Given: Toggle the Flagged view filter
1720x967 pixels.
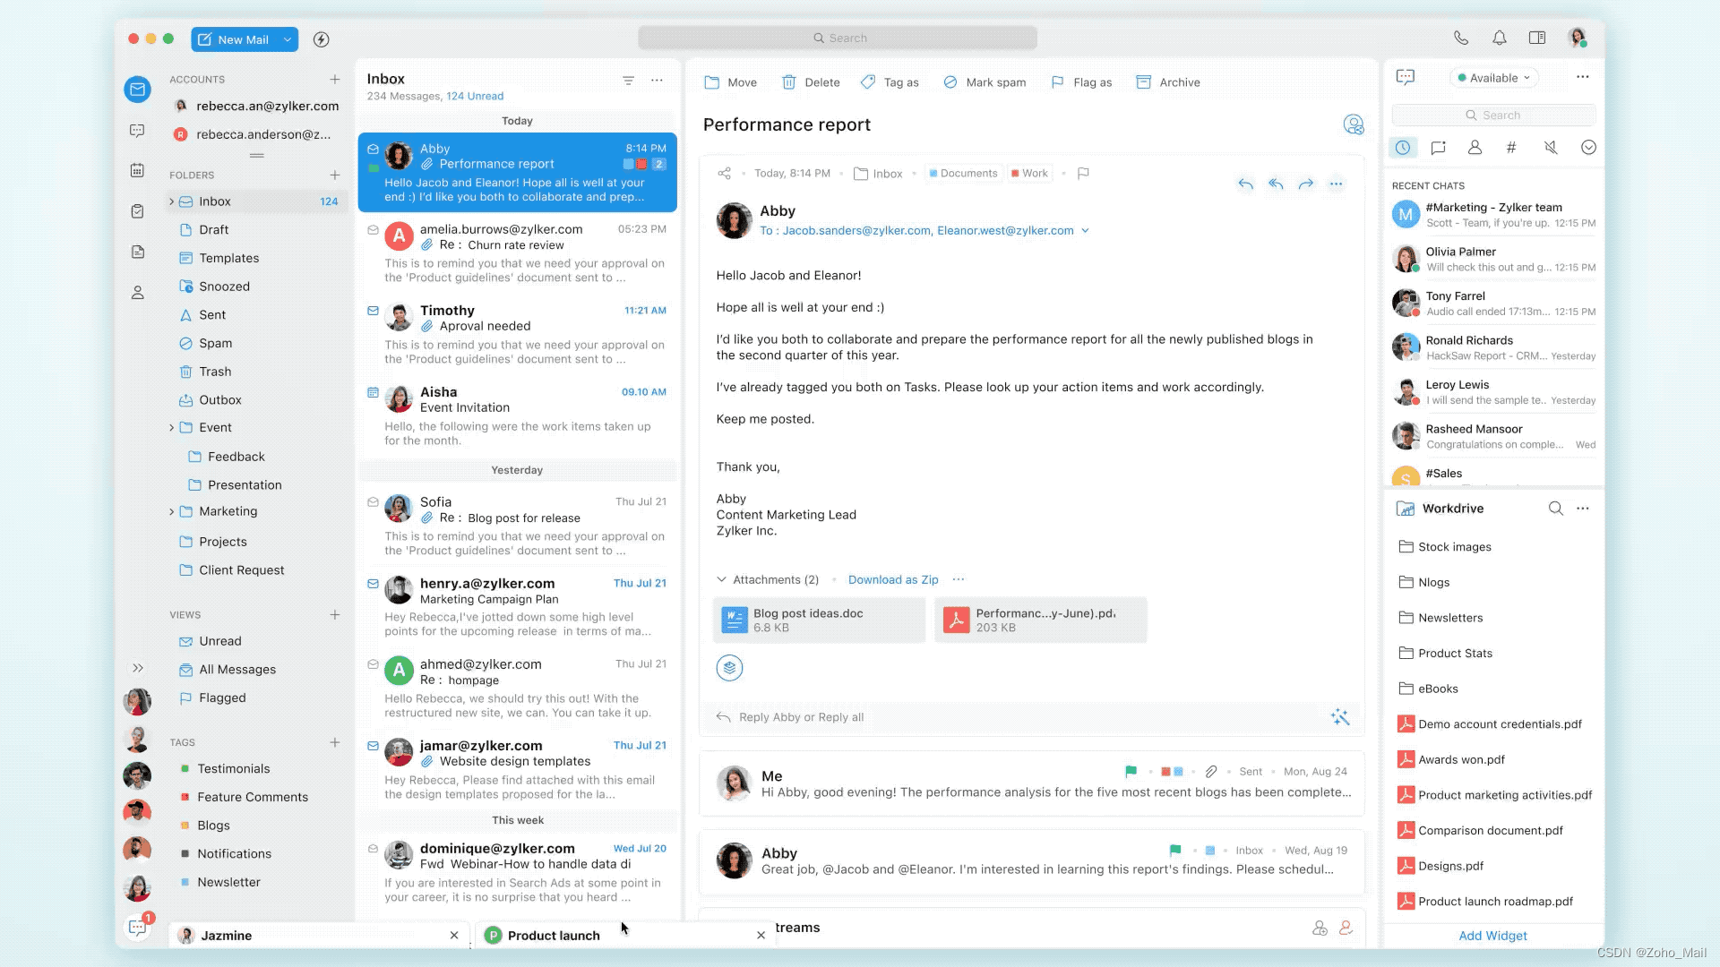Looking at the screenshot, I should (x=222, y=698).
